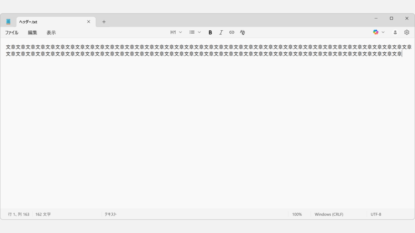Expand the Copilot dropdown arrow
The width and height of the screenshot is (415, 233).
383,32
